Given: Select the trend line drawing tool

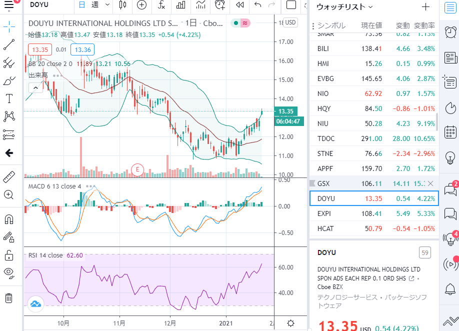Looking at the screenshot, I should (9, 45).
